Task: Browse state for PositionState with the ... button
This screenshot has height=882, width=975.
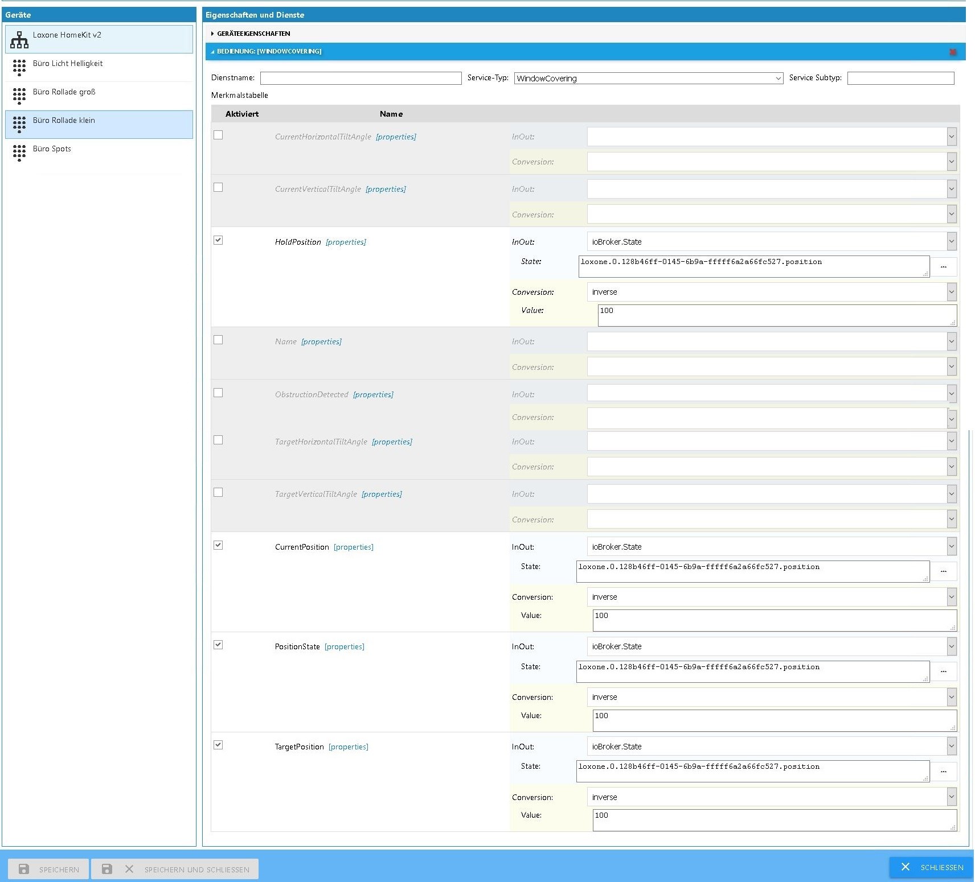Action: click(944, 671)
